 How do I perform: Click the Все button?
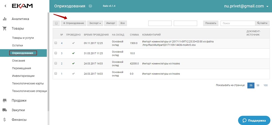click(x=122, y=23)
